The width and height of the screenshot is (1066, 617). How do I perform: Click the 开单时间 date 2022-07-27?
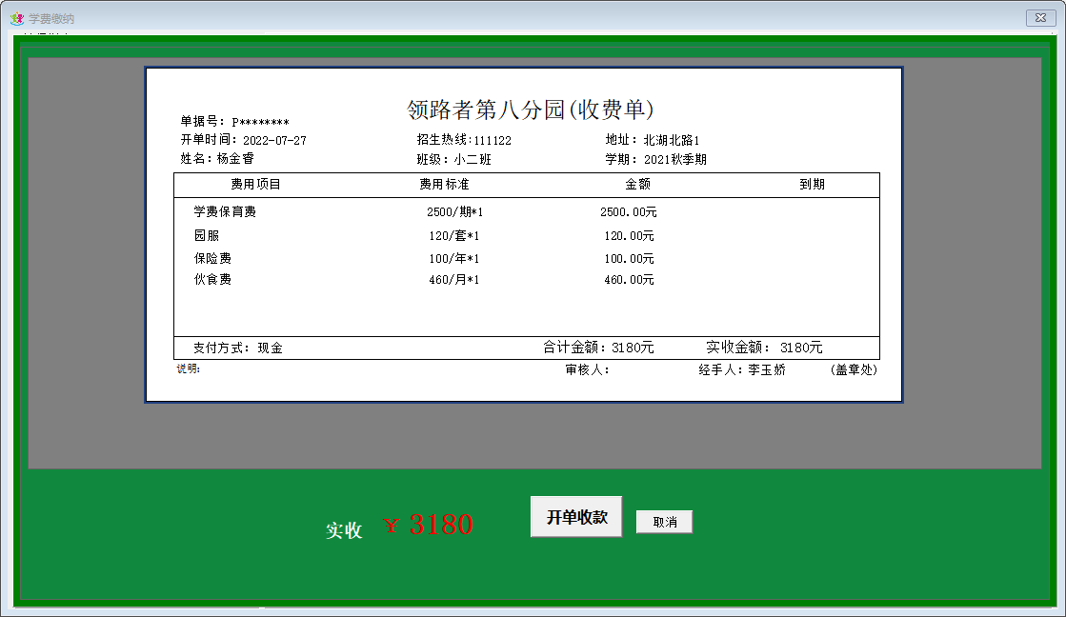point(274,141)
